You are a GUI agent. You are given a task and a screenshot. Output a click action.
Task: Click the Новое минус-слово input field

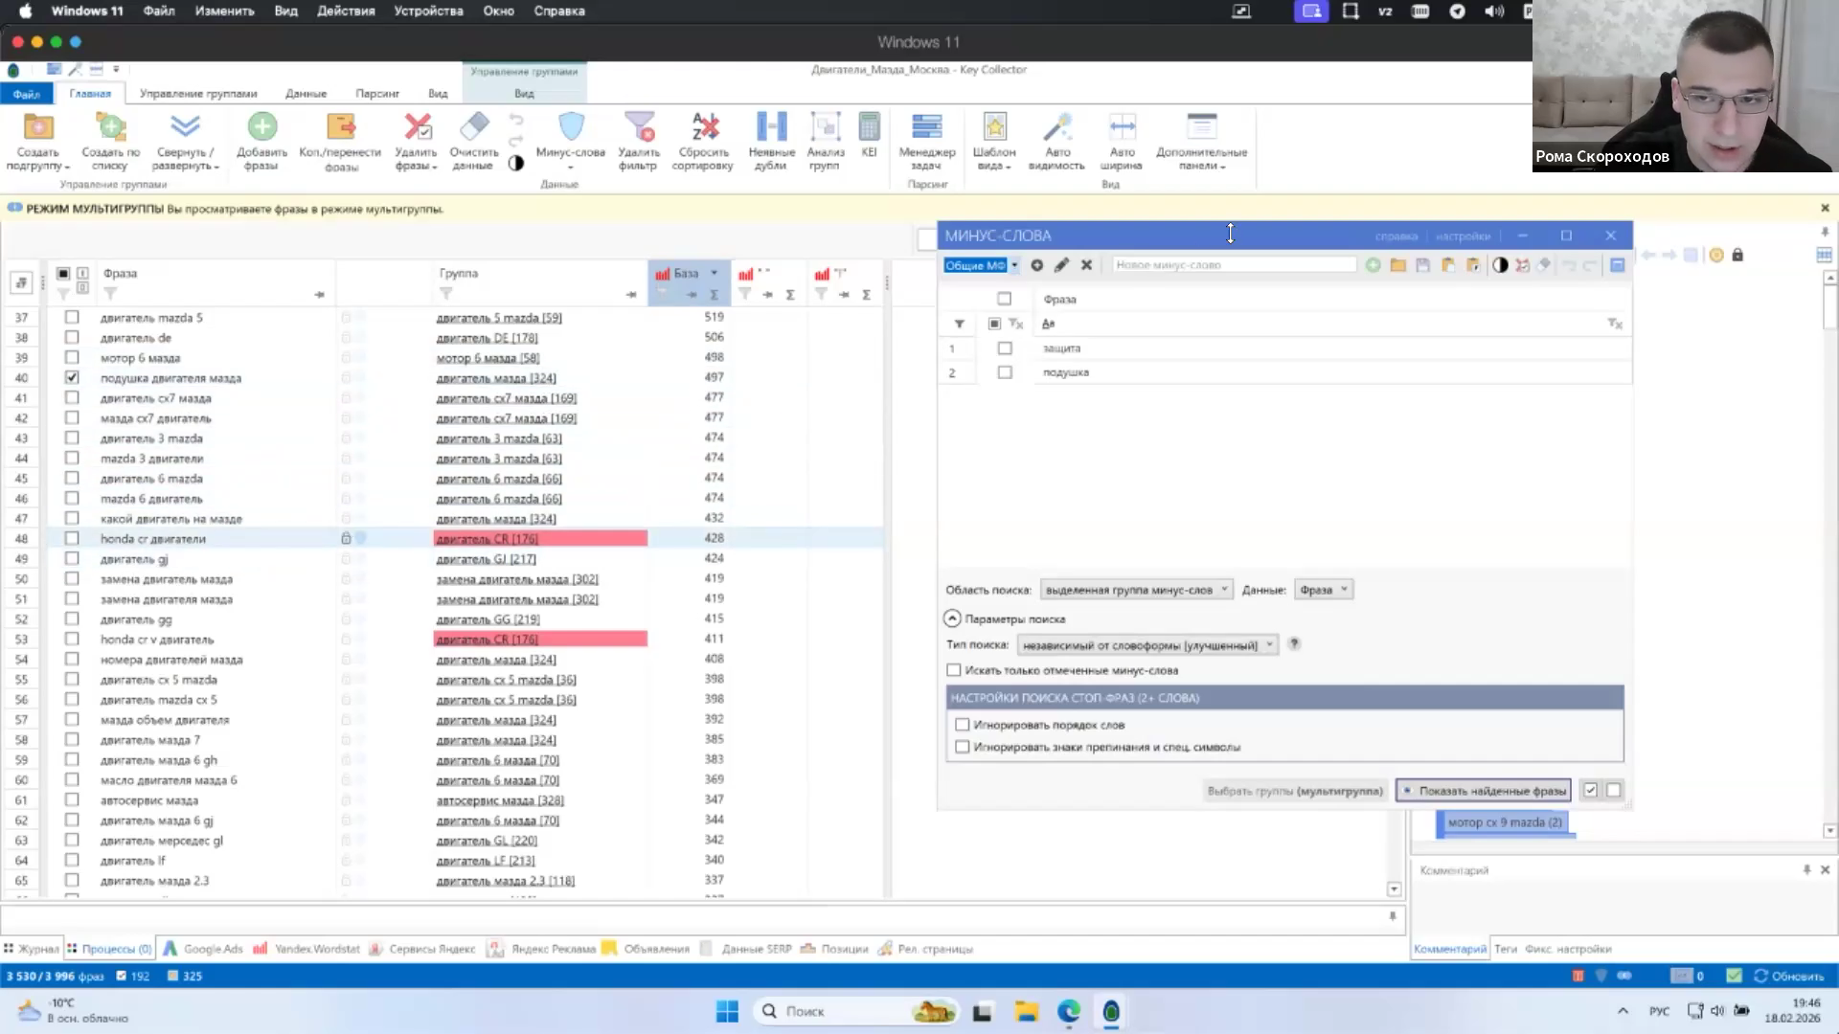tap(1234, 265)
